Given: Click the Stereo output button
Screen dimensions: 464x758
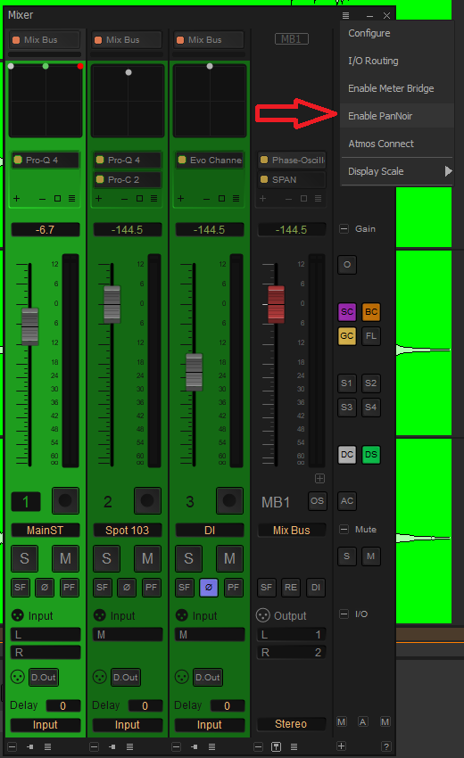Looking at the screenshot, I should coord(291,724).
